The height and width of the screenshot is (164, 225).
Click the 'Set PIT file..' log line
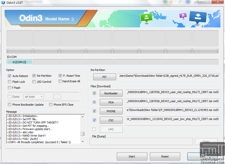22,119
